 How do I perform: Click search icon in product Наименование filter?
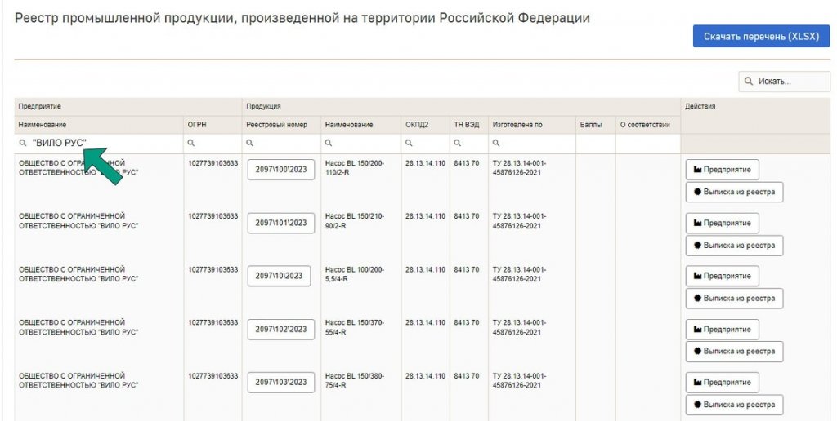pos(329,144)
